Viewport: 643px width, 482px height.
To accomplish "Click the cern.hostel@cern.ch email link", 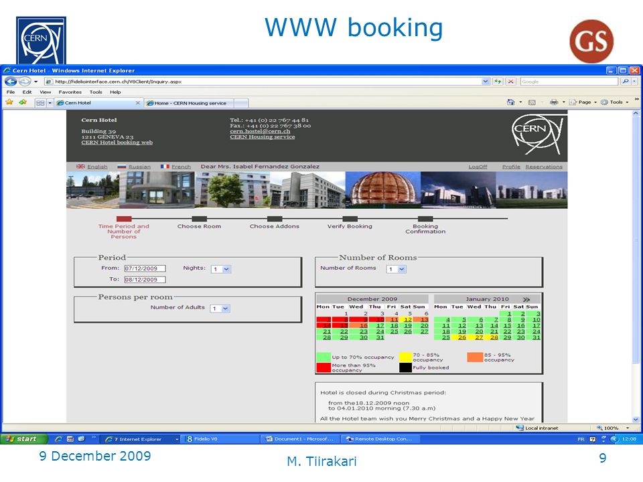I will pyautogui.click(x=260, y=131).
